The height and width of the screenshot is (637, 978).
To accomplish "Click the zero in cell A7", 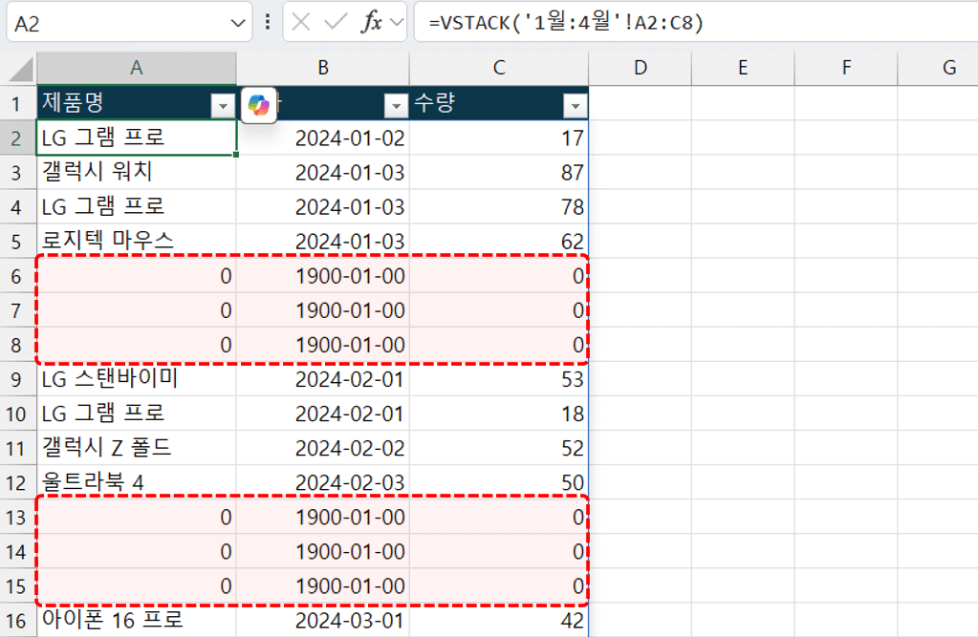I will [x=137, y=310].
